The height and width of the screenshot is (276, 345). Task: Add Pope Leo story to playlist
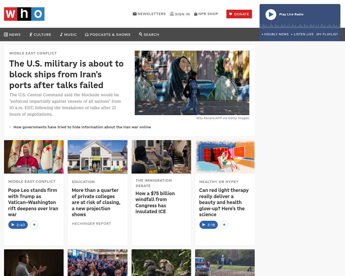point(34,225)
